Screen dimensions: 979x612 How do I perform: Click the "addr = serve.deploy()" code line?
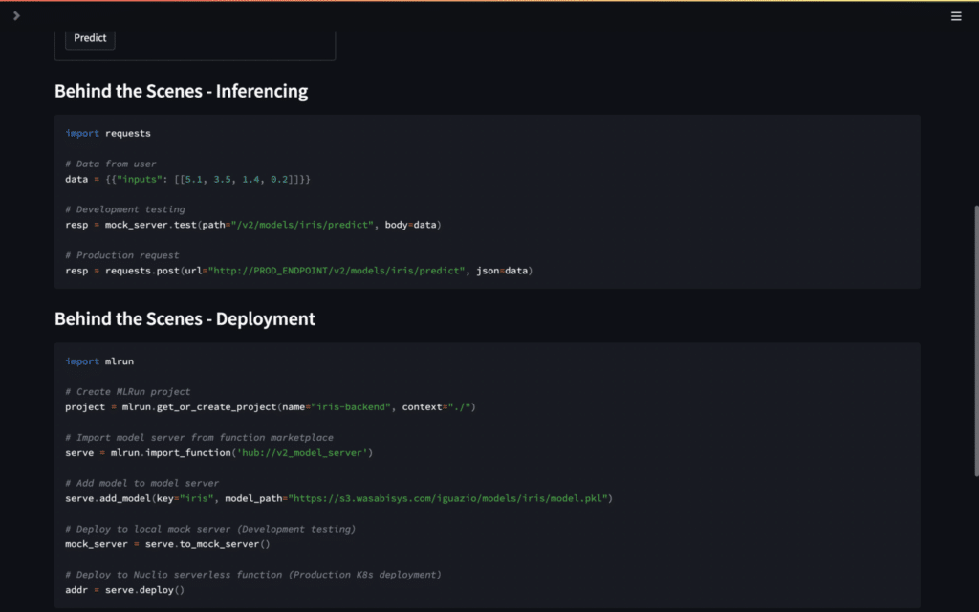125,590
